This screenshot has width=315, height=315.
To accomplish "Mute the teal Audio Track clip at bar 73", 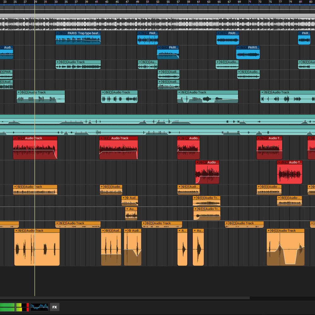I will tap(266, 92).
